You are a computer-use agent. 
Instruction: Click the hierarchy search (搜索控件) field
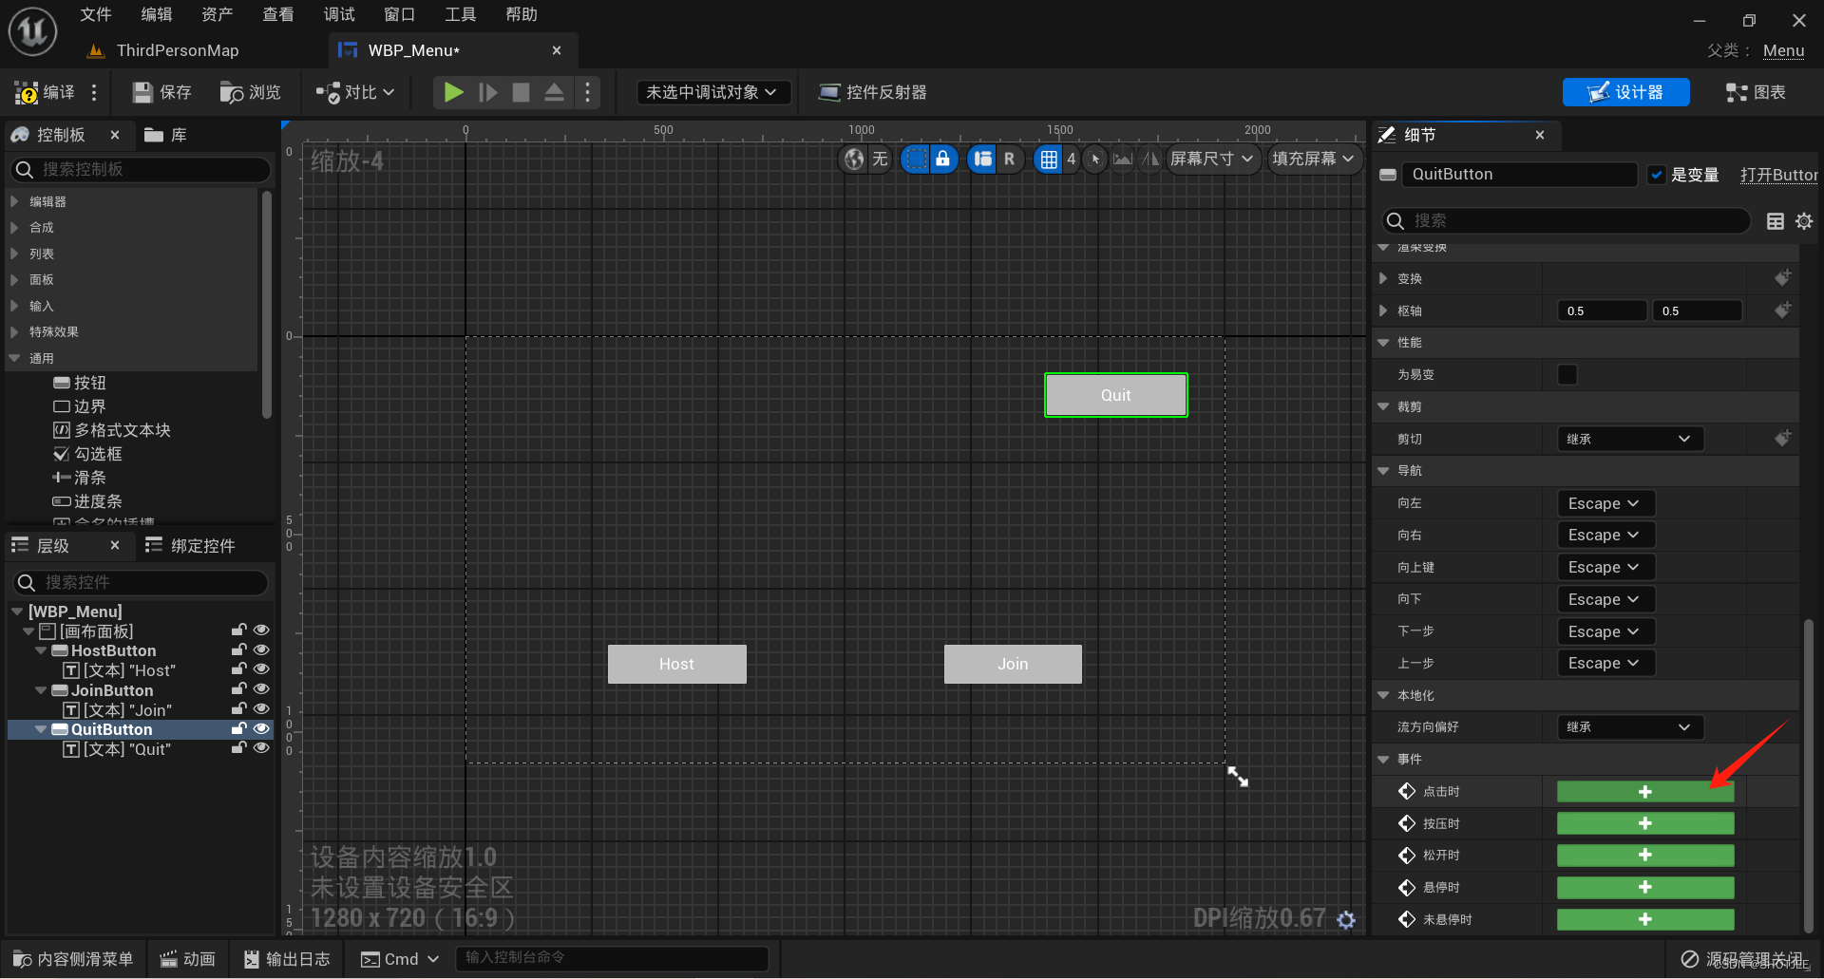coord(140,582)
